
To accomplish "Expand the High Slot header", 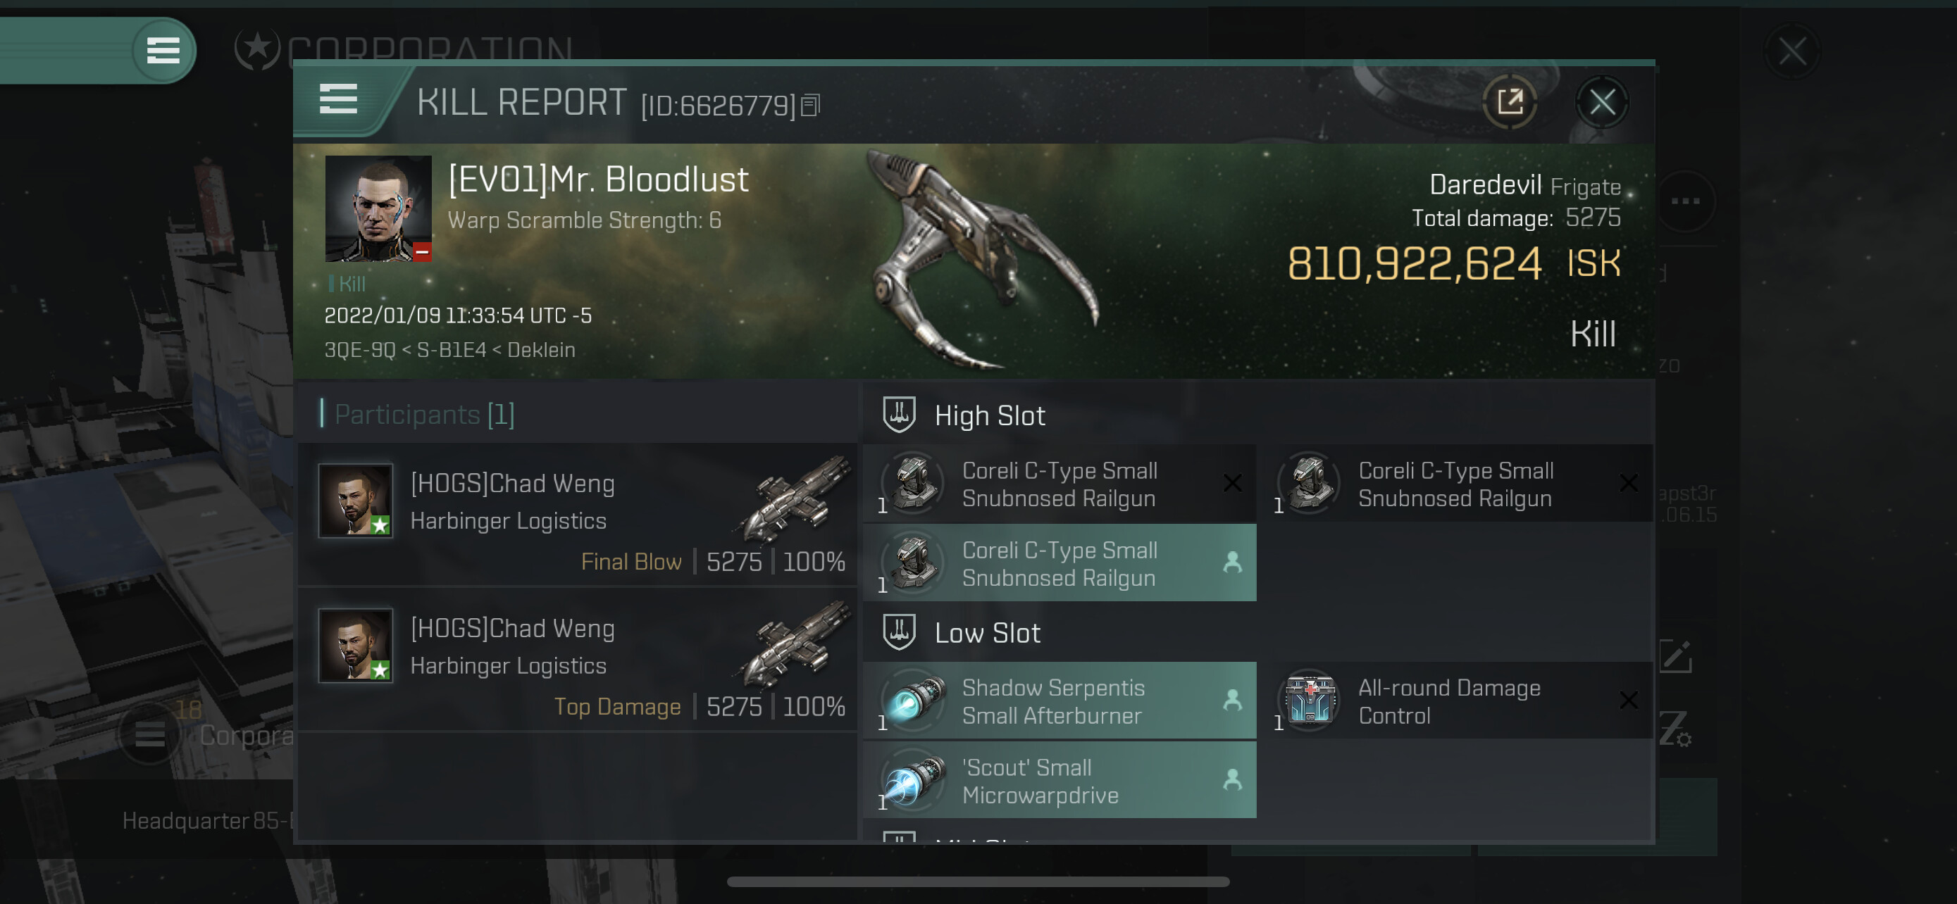I will tap(989, 415).
